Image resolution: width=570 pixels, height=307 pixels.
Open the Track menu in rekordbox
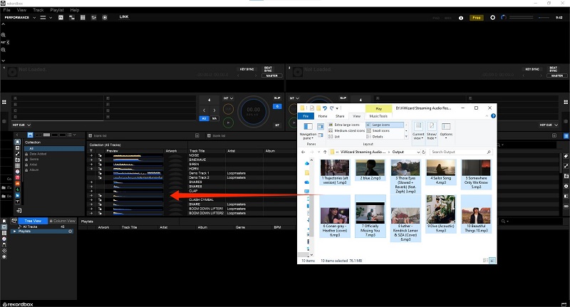click(38, 10)
